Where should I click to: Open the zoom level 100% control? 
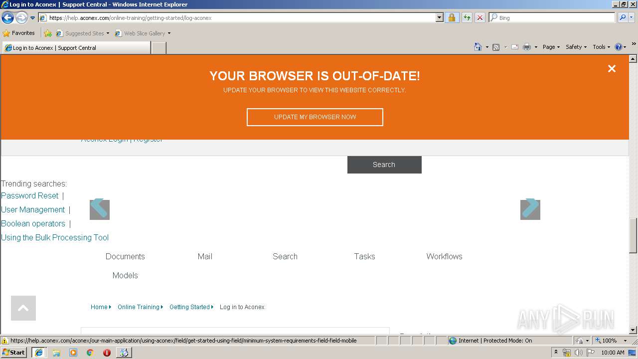coord(611,341)
